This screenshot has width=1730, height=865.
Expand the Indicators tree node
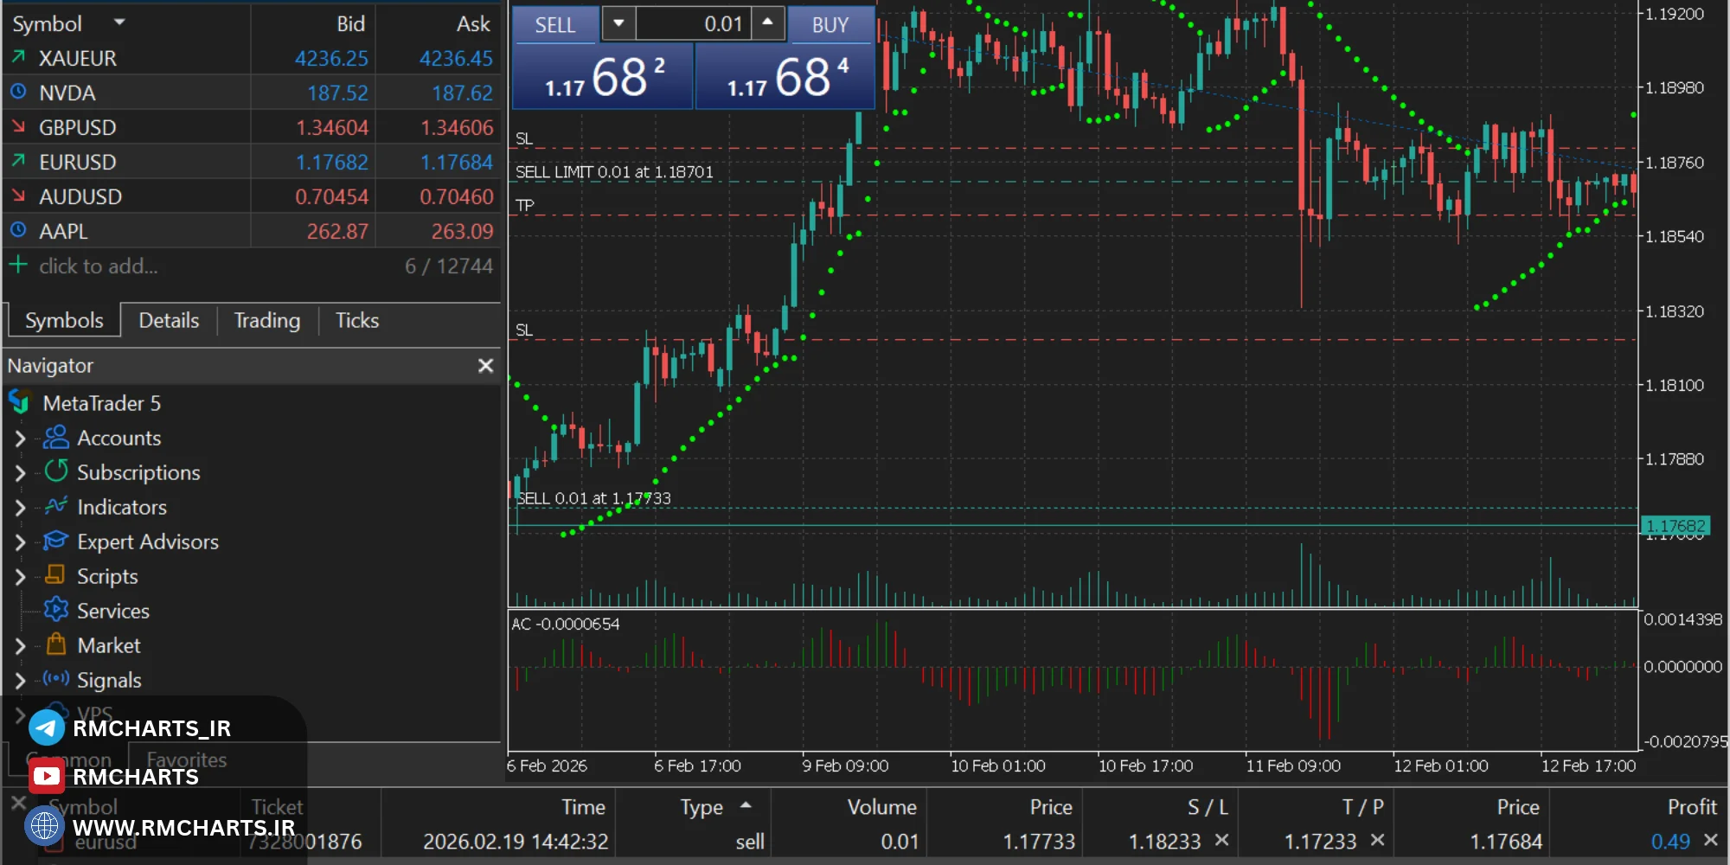21,508
